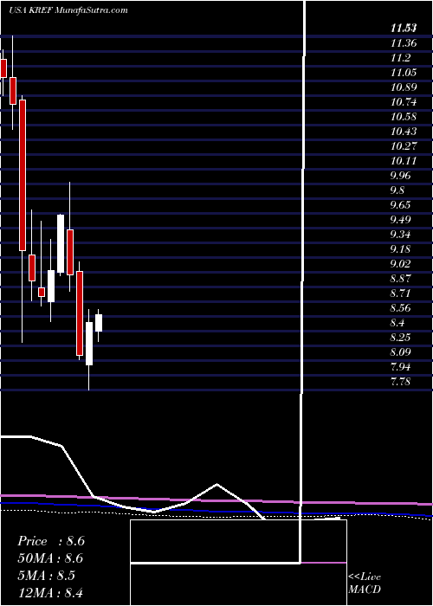
Task: Click the 11.2 price axis label
Action: point(400,58)
